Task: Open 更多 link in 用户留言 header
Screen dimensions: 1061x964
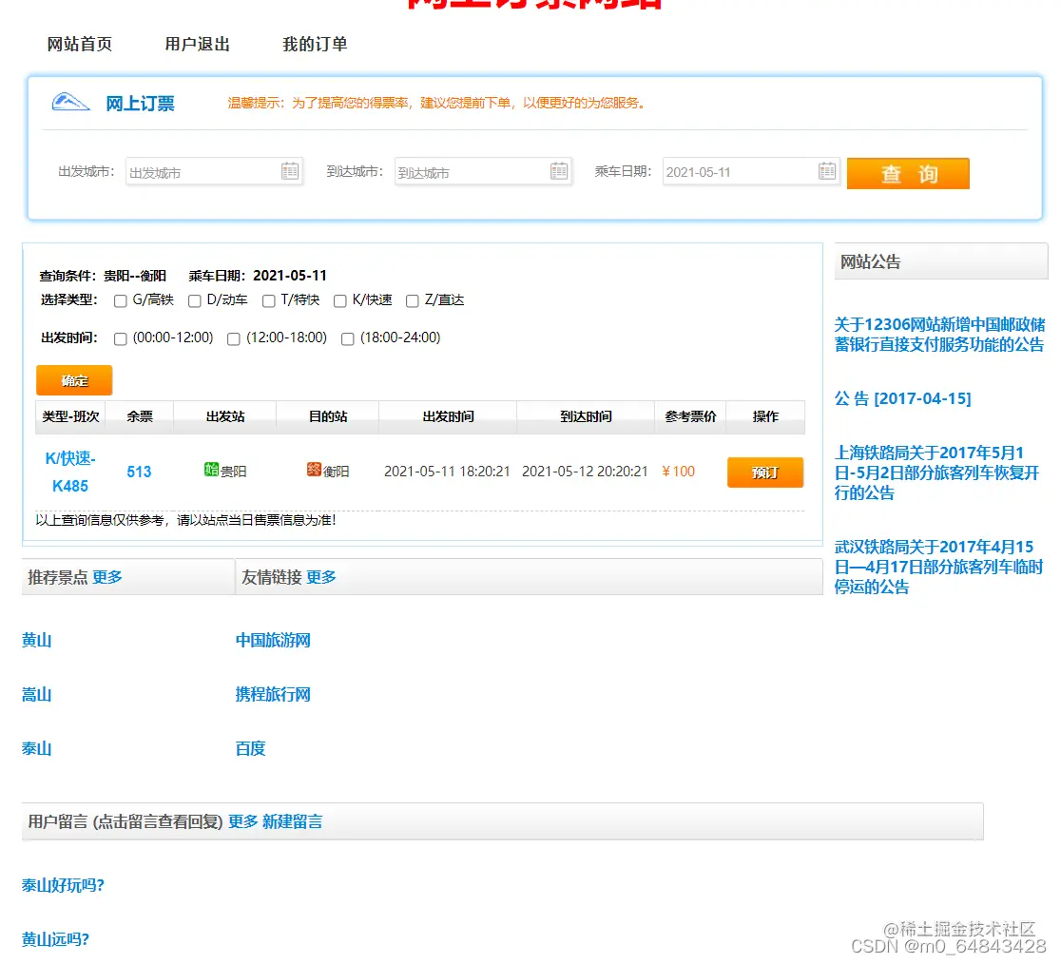Action: click(x=243, y=821)
